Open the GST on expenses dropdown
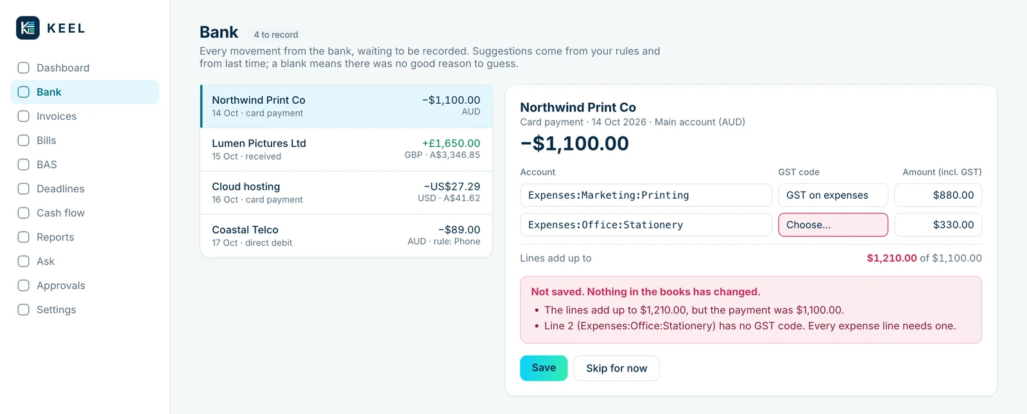 [x=833, y=195]
